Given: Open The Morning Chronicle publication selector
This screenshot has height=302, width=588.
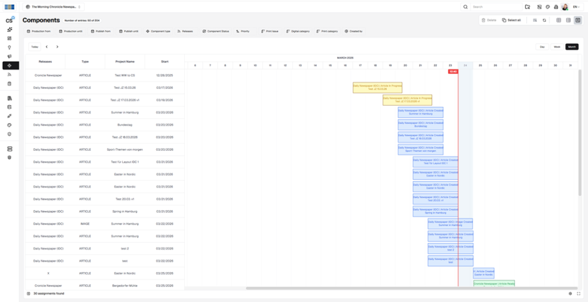Looking at the screenshot, I should point(54,7).
